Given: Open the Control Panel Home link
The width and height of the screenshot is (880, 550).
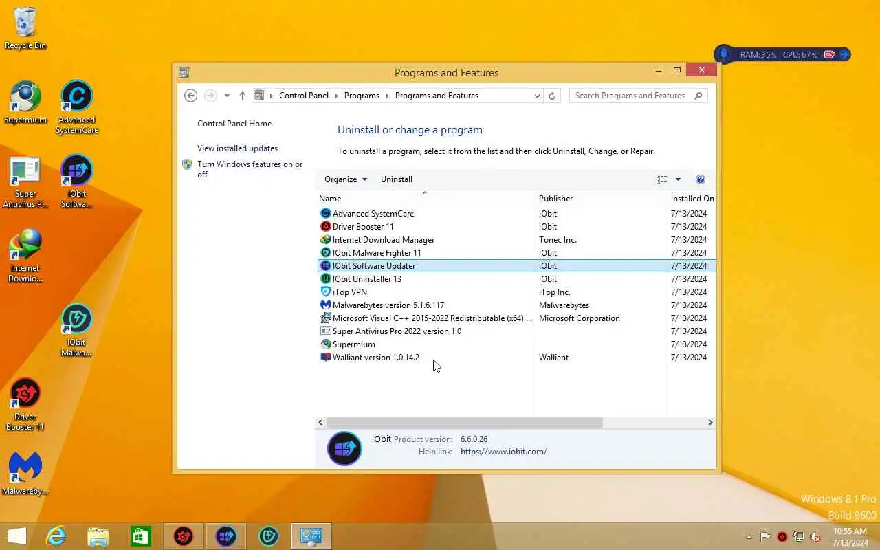Looking at the screenshot, I should [234, 124].
